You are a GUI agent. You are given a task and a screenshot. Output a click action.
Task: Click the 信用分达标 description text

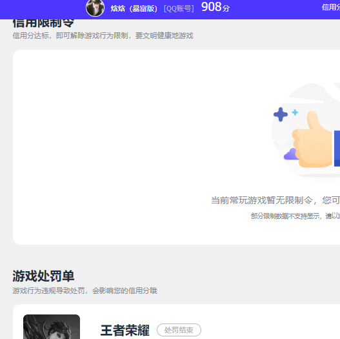click(x=103, y=36)
